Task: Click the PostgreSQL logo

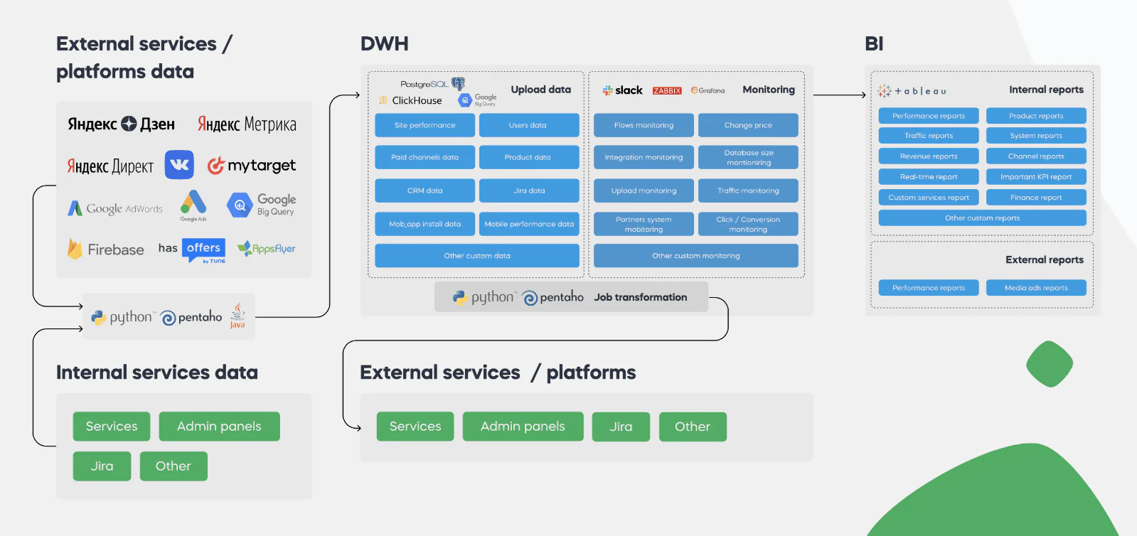Action: [x=432, y=84]
